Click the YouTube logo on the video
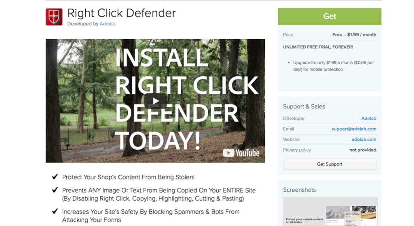The image size is (414, 226). pos(241,153)
